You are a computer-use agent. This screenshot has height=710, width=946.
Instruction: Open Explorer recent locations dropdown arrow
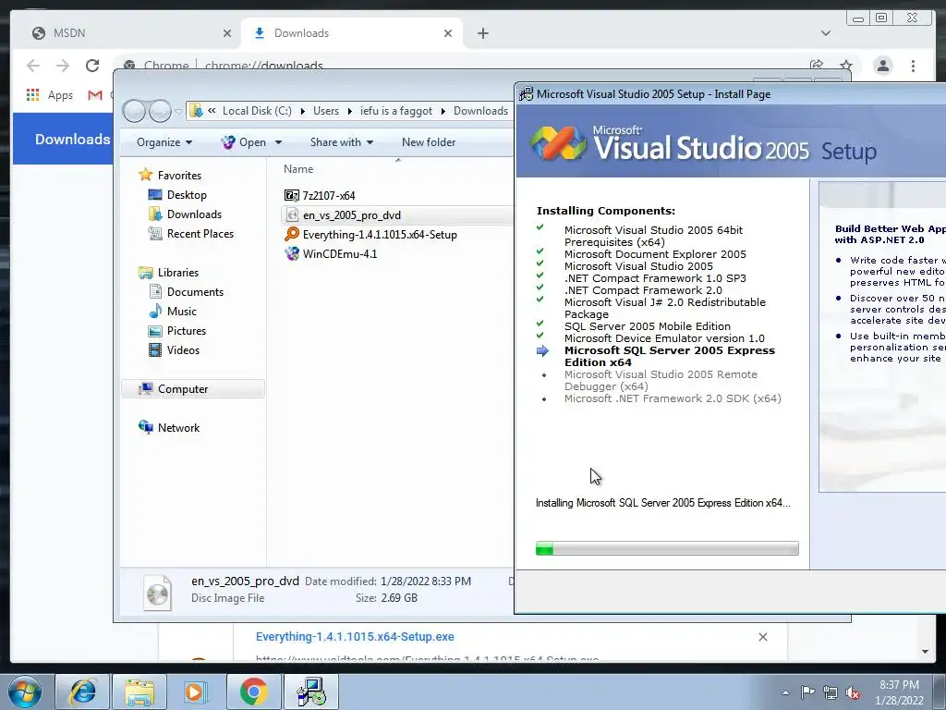click(178, 112)
